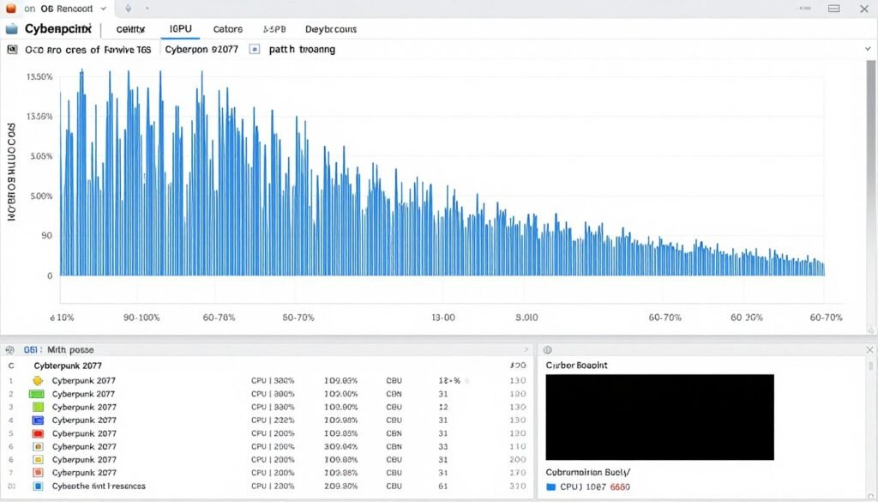This screenshot has height=502, width=878.
Task: Click the lime green square icon in row 3
Action: pos(38,407)
